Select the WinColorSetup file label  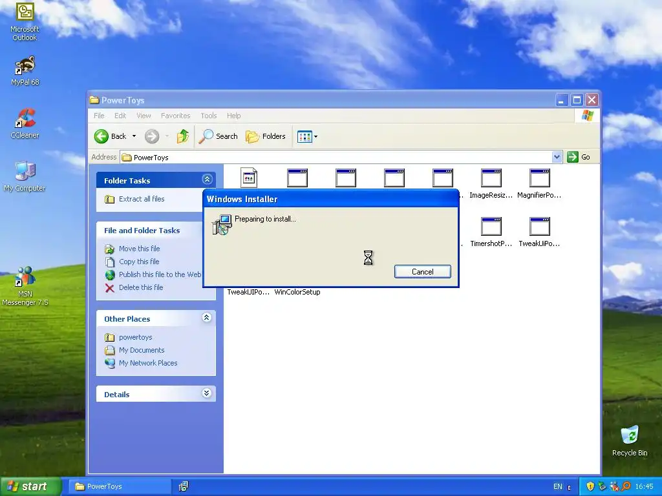point(297,292)
